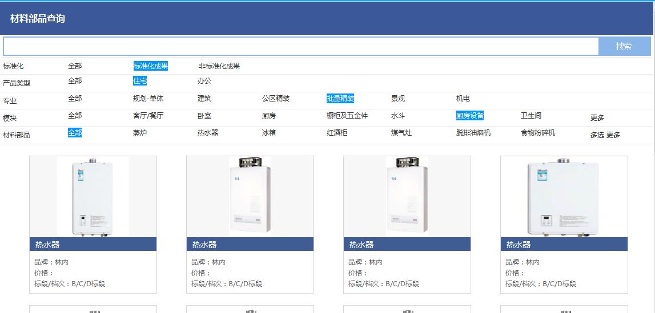
Task: Expand 更多 in the 材料部品 row
Action: tap(613, 135)
